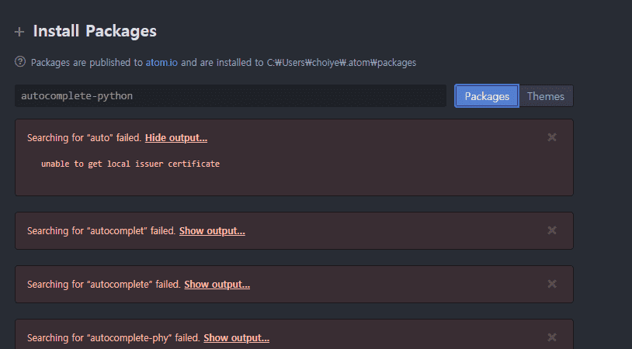Switch search filter to Themes
This screenshot has height=349, width=632.
[546, 96]
